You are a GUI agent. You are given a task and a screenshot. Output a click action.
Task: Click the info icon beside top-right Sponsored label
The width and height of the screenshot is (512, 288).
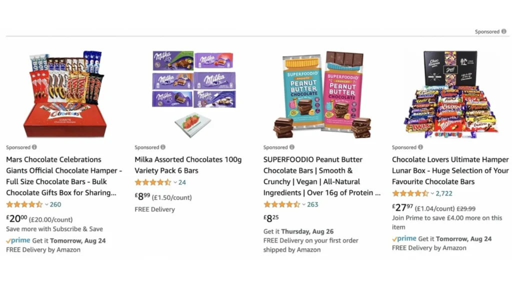[504, 31]
